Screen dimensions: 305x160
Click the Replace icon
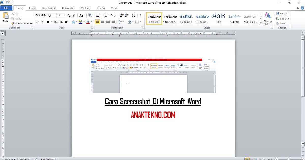(x=283, y=18)
